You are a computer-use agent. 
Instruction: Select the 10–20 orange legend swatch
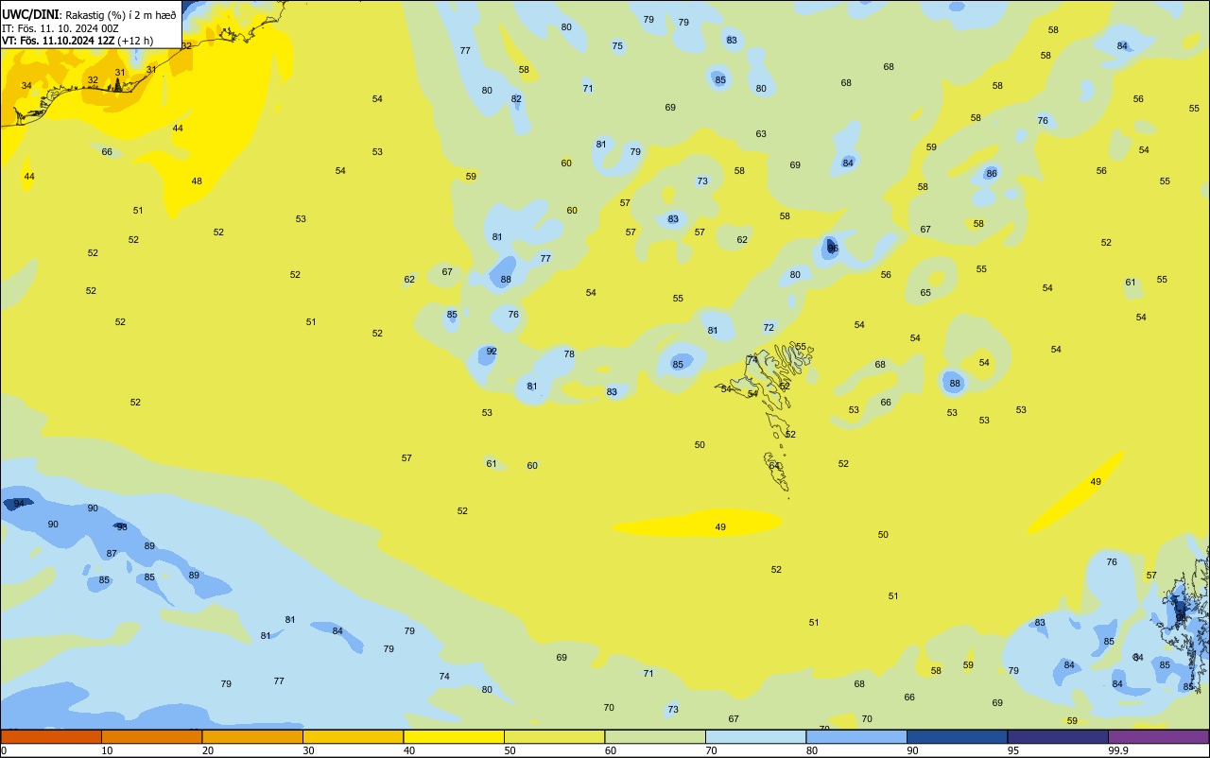tap(151, 736)
